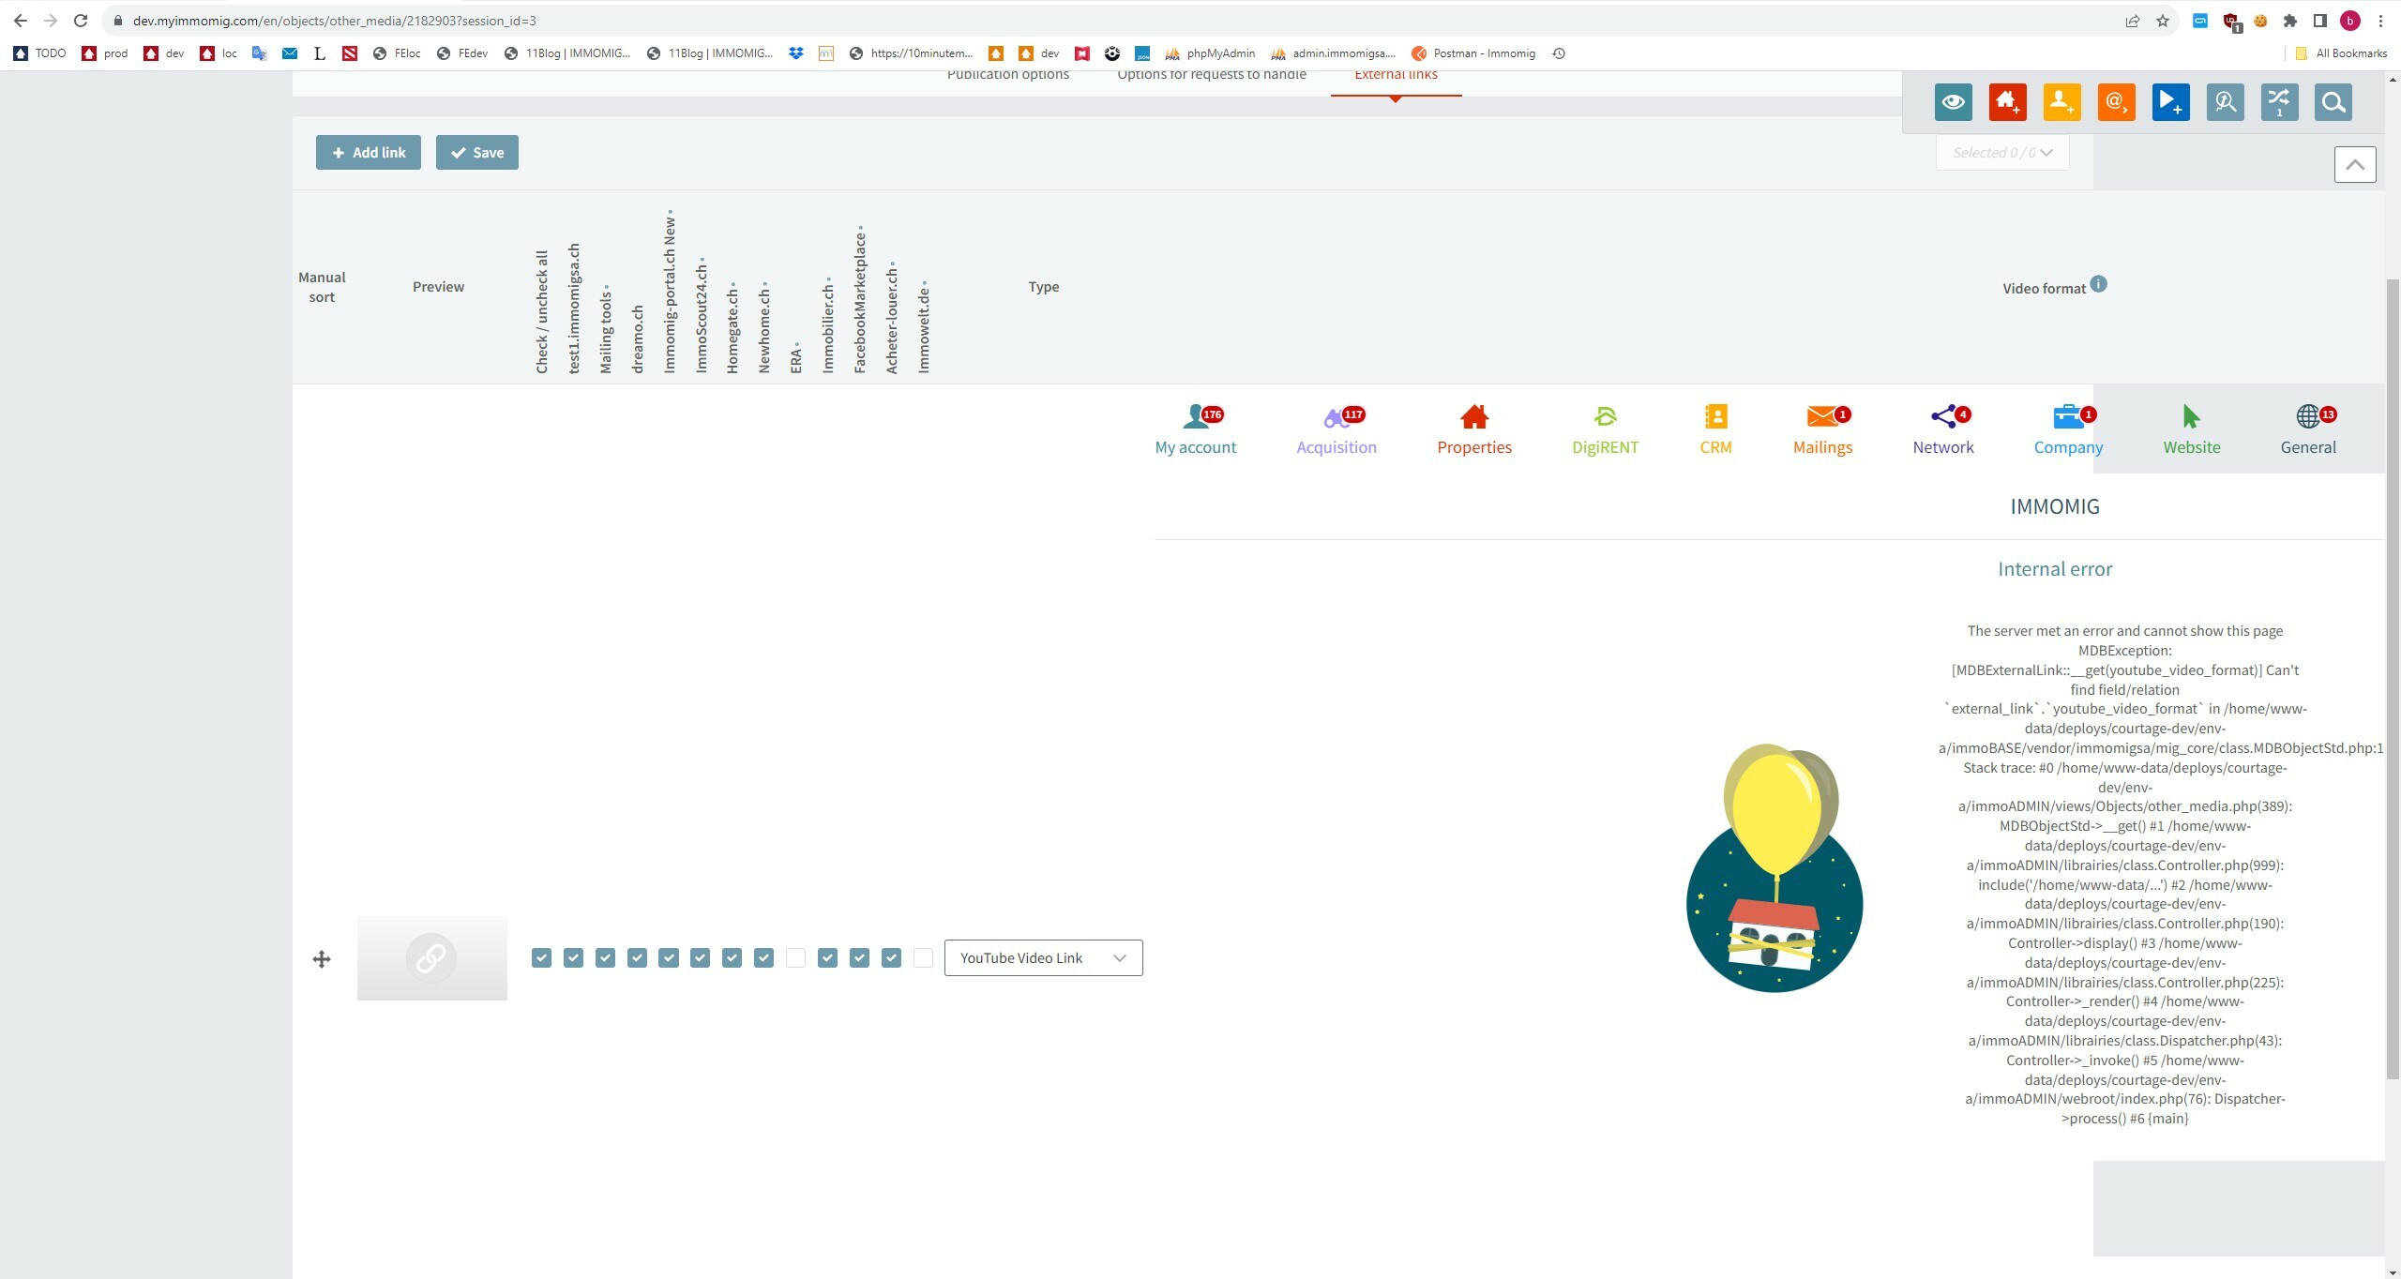Open the DigiRENT section
Viewport: 2401px width, 1279px height.
point(1605,429)
